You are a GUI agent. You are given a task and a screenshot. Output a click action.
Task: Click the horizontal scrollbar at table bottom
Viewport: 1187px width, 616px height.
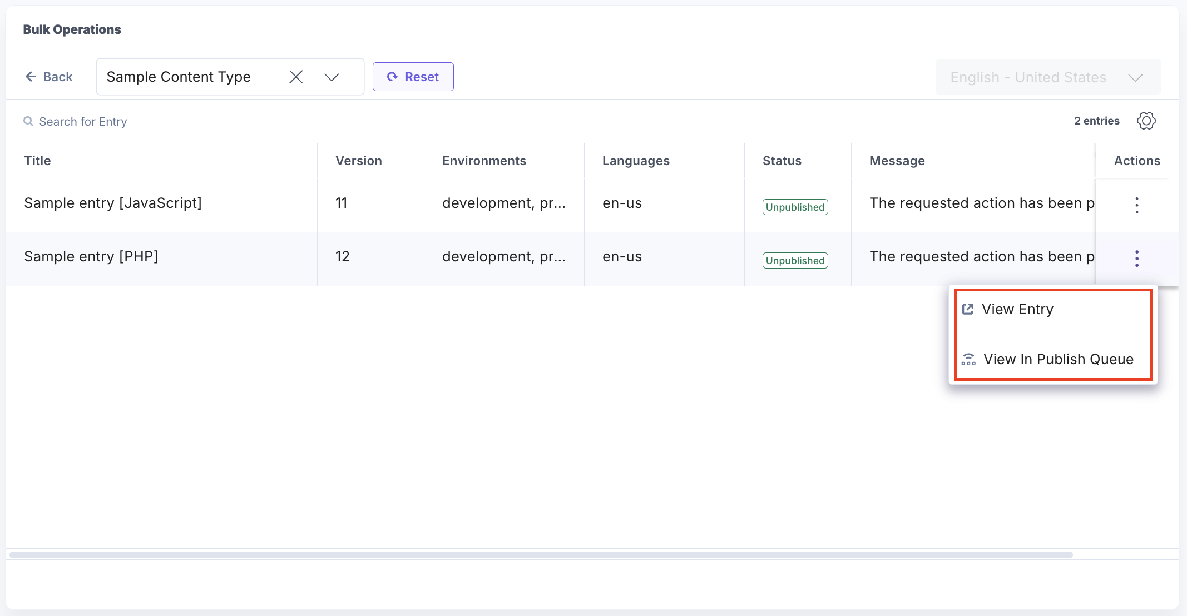[541, 555]
